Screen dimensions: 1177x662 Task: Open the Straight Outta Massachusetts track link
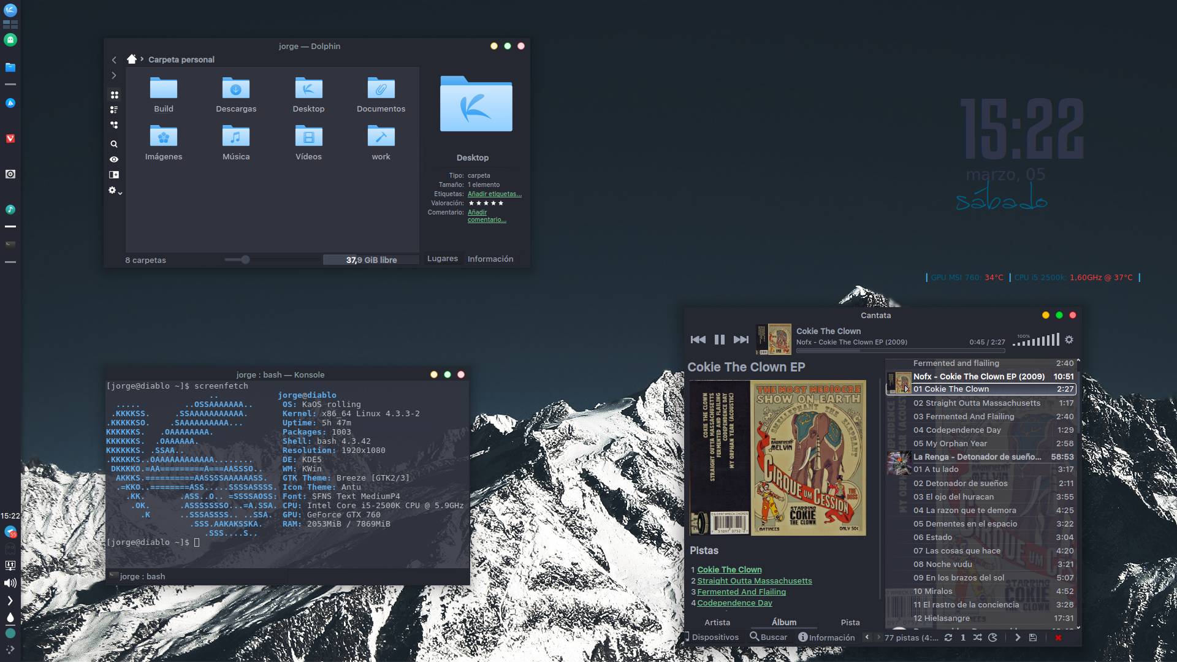(x=755, y=580)
